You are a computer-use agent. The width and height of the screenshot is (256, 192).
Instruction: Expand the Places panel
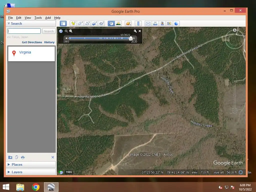9,164
